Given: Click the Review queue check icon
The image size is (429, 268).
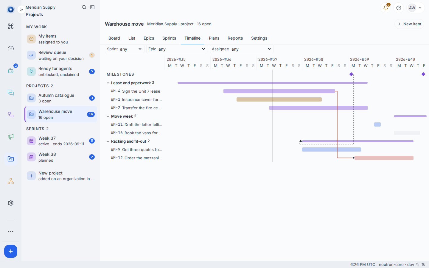Looking at the screenshot, I should (x=31, y=55).
